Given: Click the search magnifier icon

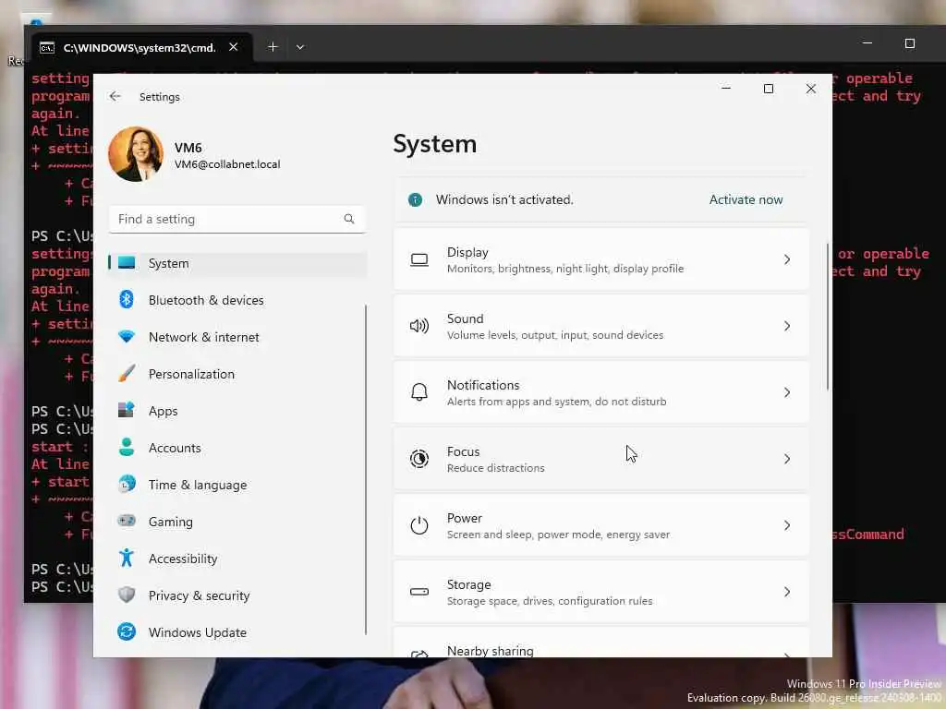Looking at the screenshot, I should [x=348, y=219].
